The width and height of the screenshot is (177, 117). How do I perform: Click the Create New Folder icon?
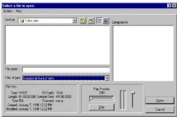point(91,21)
